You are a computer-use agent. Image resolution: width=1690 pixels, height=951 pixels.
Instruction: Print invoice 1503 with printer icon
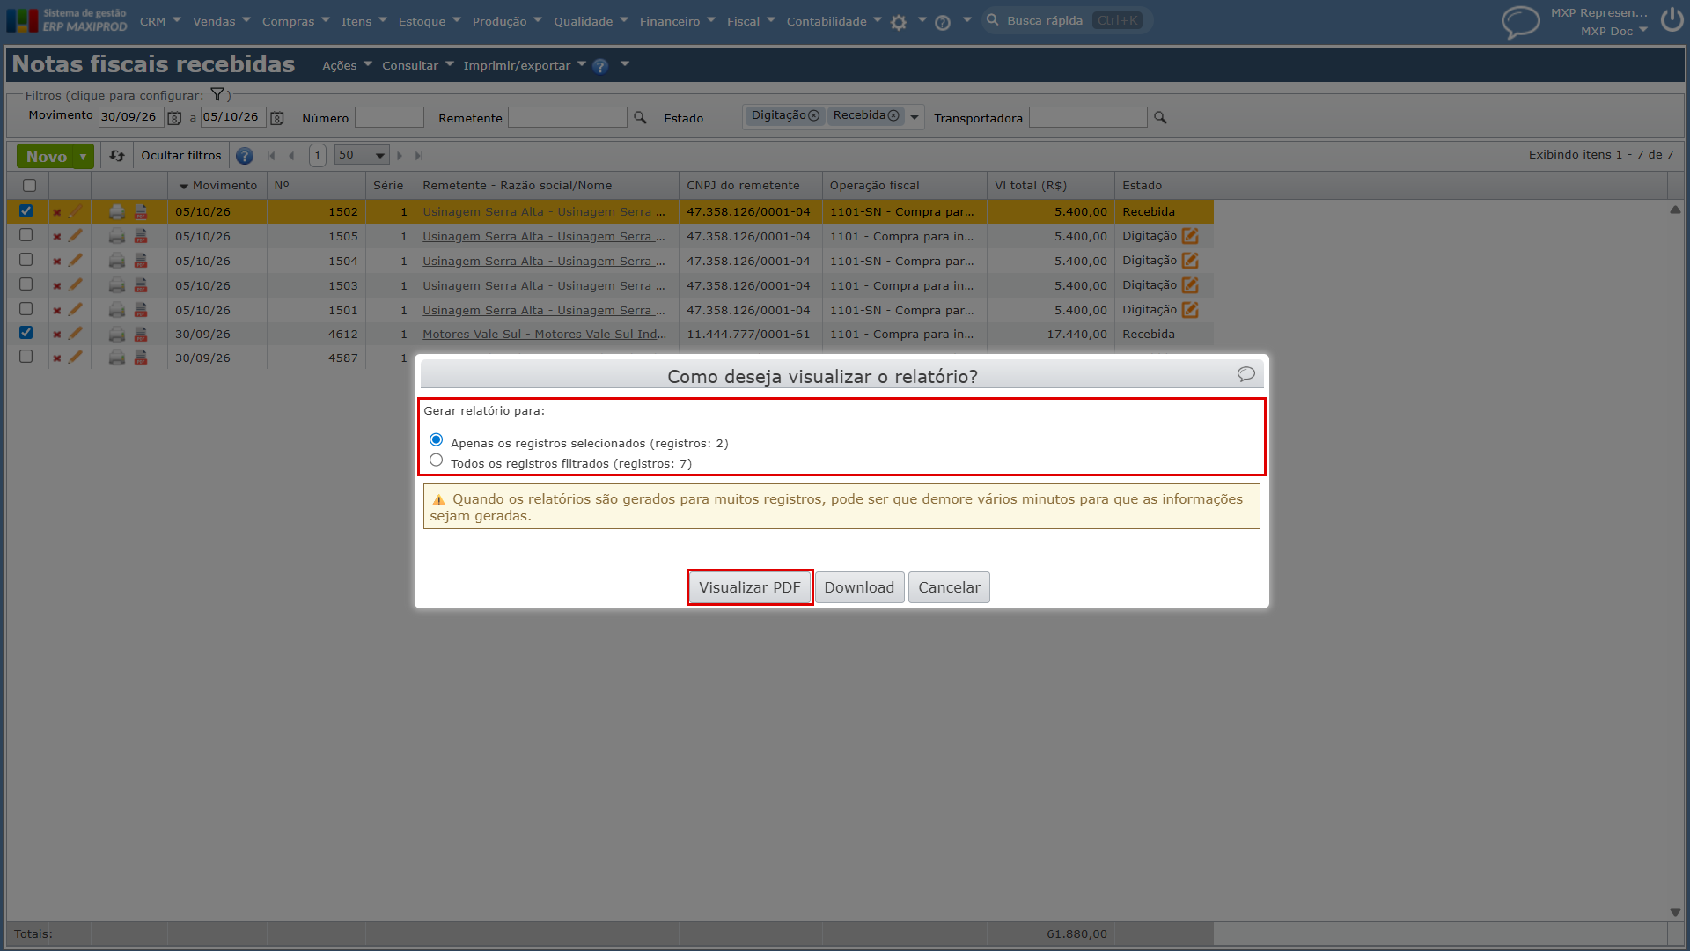tap(116, 285)
